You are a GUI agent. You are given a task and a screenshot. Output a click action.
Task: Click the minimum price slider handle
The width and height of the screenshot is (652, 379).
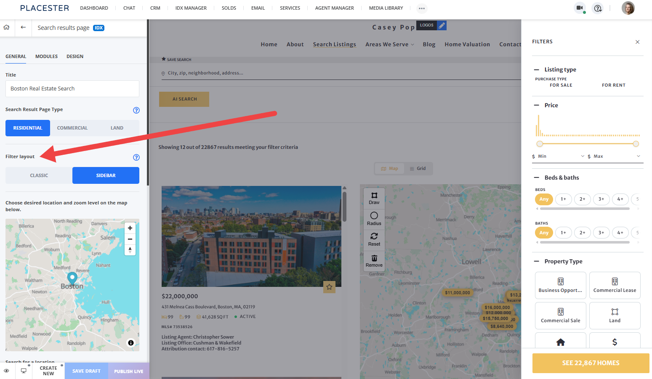coord(540,144)
